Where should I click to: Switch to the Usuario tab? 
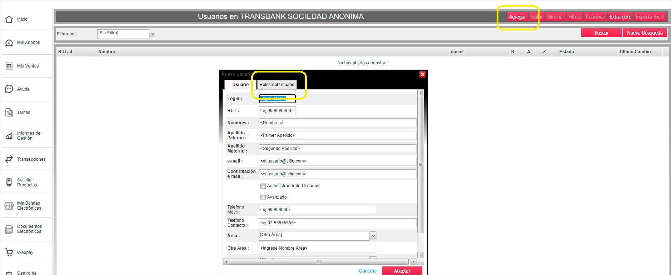point(240,85)
